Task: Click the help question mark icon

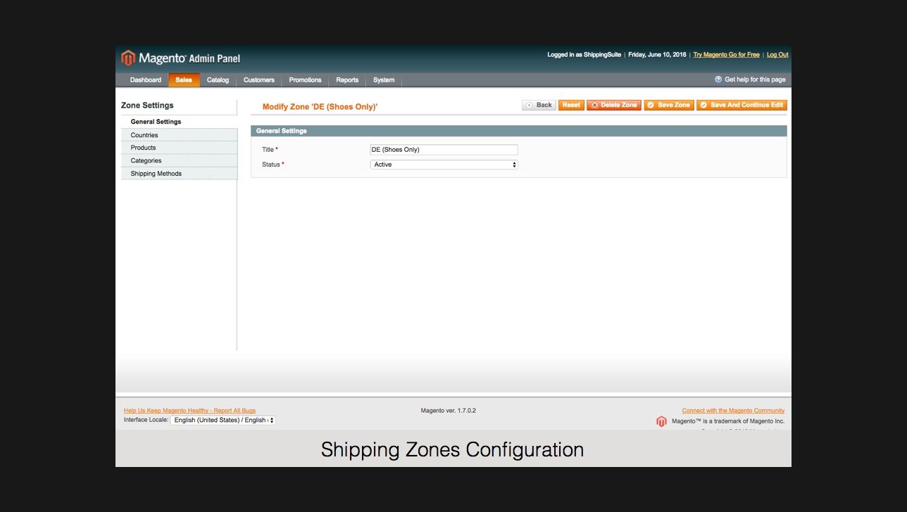Action: [718, 80]
